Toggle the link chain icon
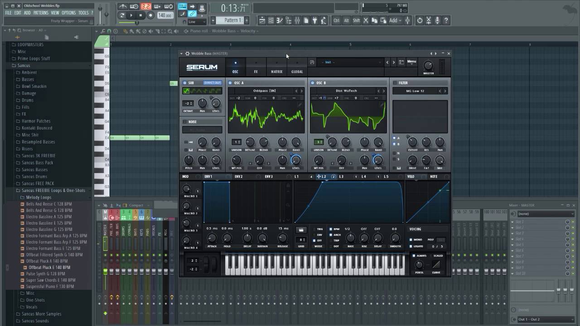Viewport: 580px width, 326px height. click(192, 14)
